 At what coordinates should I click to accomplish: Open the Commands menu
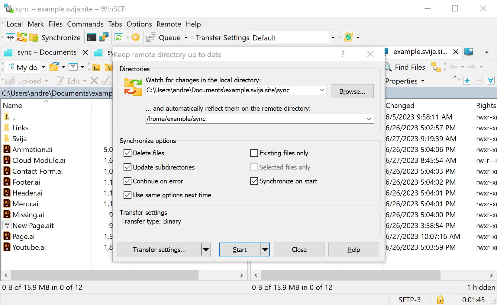click(x=85, y=24)
